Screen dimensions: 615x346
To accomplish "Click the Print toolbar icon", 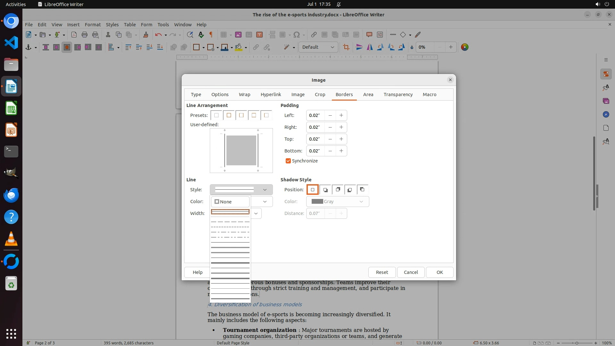I will [85, 35].
